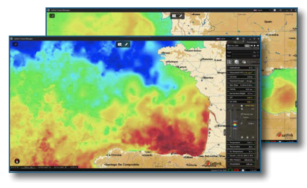Click the rainbow color scale slider handle

(235, 125)
